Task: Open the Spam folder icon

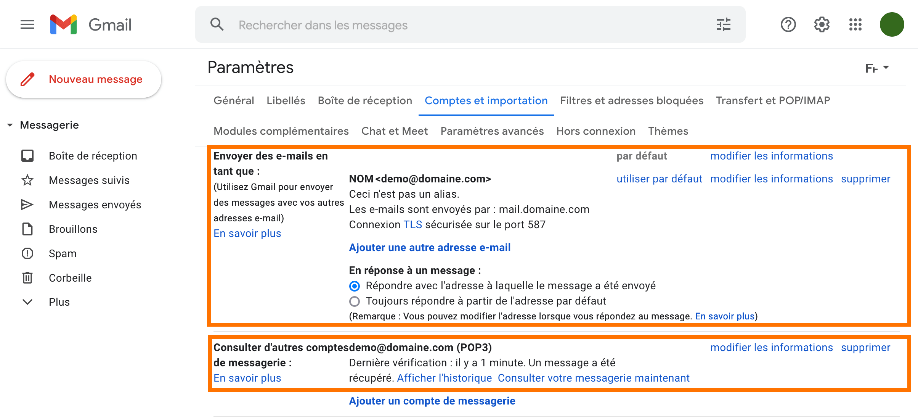Action: pos(27,253)
